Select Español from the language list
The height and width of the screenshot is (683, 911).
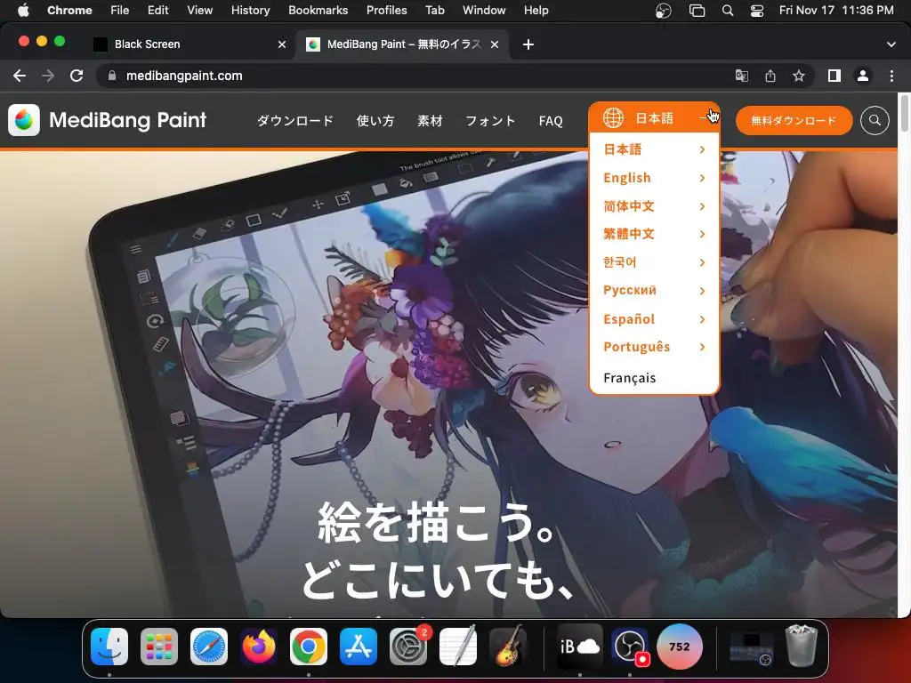[654, 319]
